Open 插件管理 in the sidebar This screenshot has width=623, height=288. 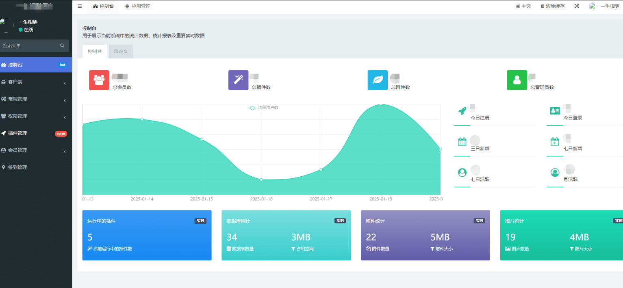click(36, 133)
